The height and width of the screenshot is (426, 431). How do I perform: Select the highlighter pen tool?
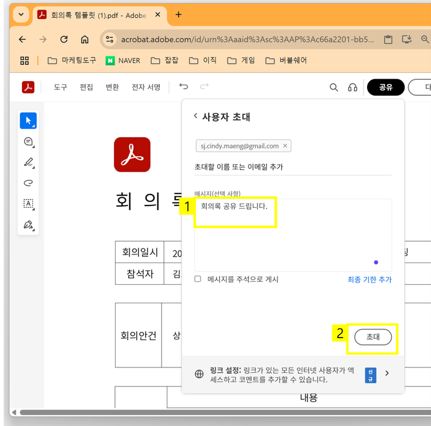[28, 162]
